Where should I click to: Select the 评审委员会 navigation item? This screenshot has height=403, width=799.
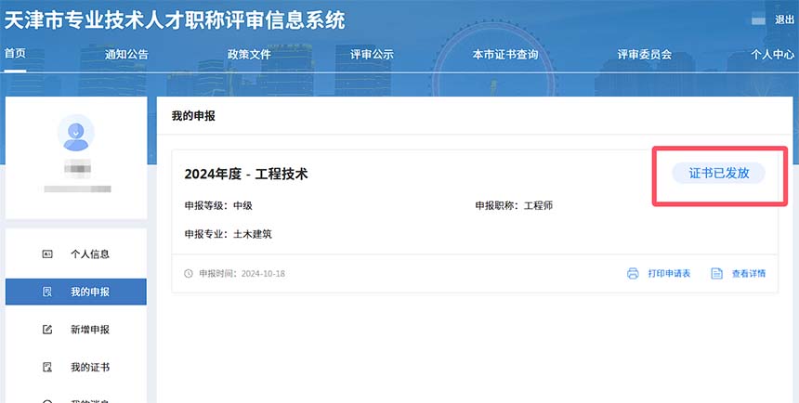[645, 54]
